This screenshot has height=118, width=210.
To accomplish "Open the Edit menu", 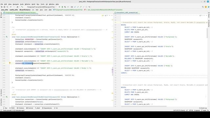I will pos(6,4).
